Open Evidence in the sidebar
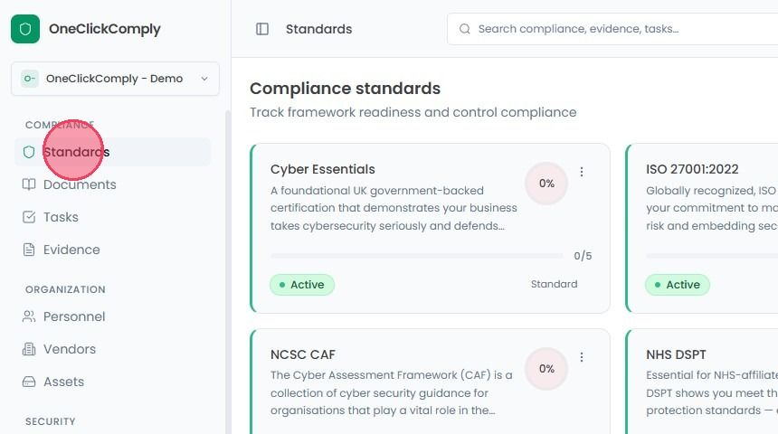 [x=113, y=250]
